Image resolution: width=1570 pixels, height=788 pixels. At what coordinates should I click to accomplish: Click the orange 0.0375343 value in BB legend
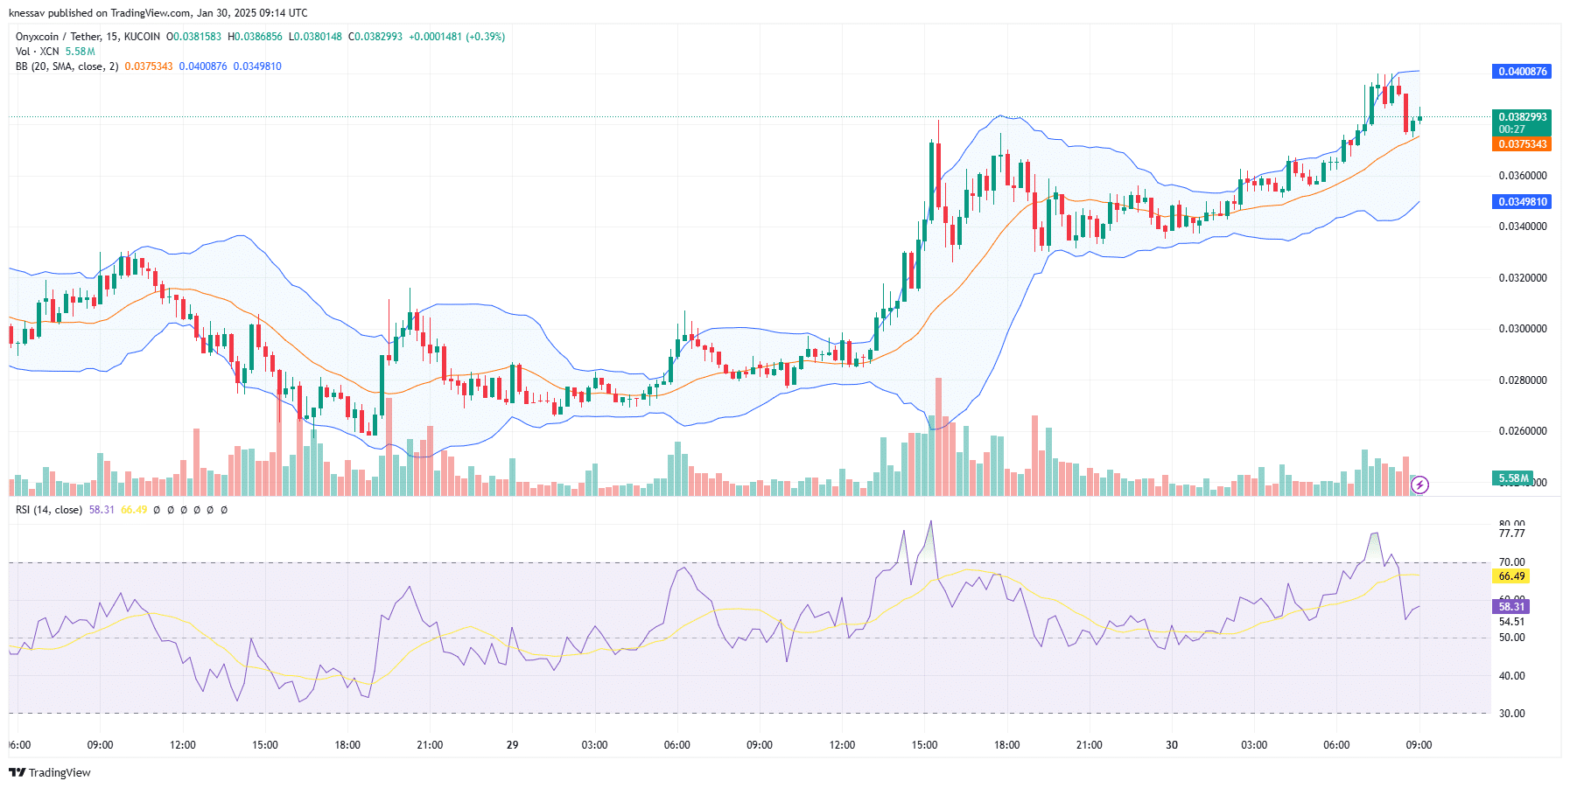point(149,66)
